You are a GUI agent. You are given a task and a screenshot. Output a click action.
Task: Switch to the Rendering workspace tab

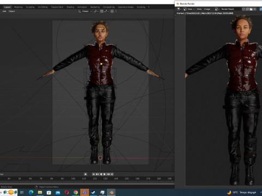point(95,7)
